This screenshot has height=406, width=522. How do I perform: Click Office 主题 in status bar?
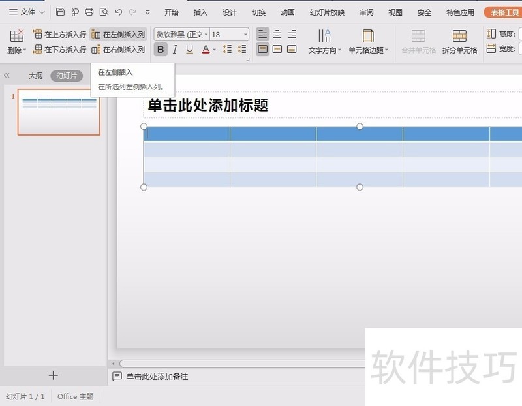pos(76,396)
